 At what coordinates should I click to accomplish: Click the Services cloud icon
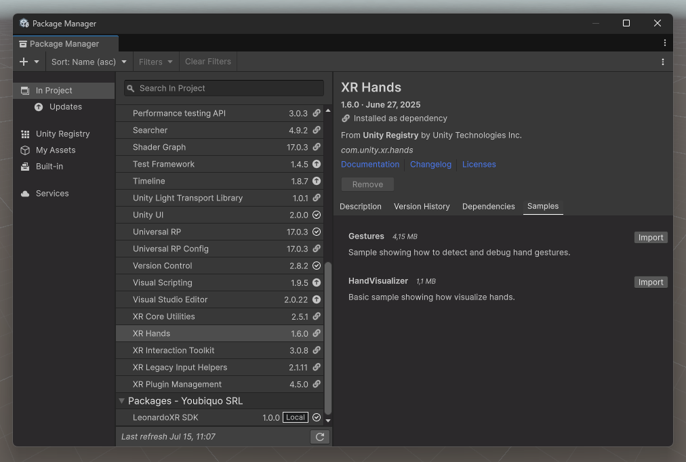coord(25,194)
